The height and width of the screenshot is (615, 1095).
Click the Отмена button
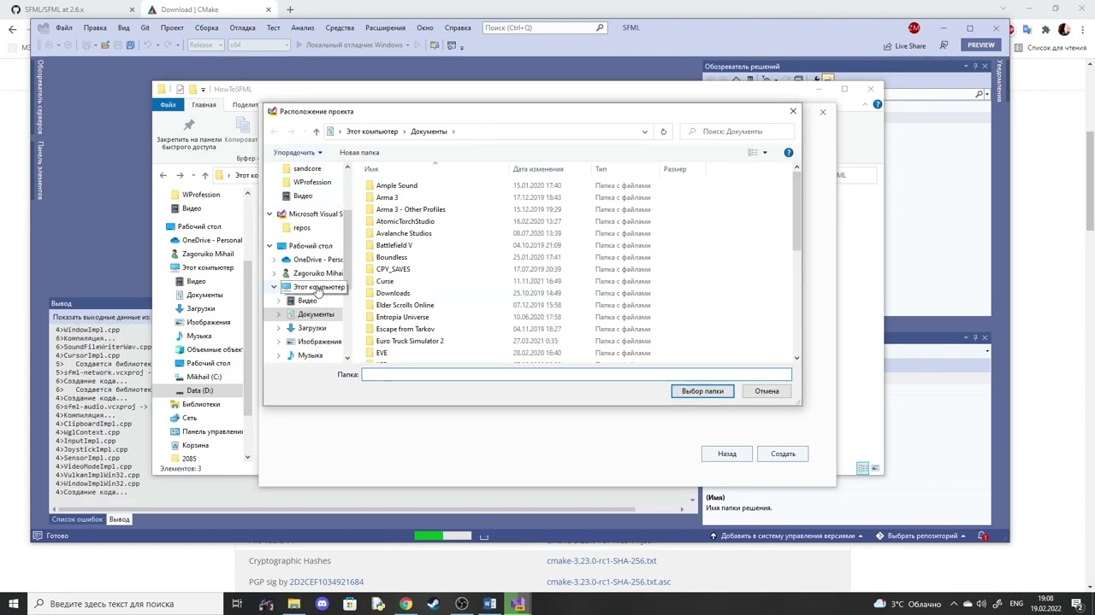pyautogui.click(x=766, y=391)
